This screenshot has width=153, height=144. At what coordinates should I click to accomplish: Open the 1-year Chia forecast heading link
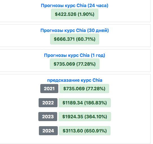click(x=75, y=55)
